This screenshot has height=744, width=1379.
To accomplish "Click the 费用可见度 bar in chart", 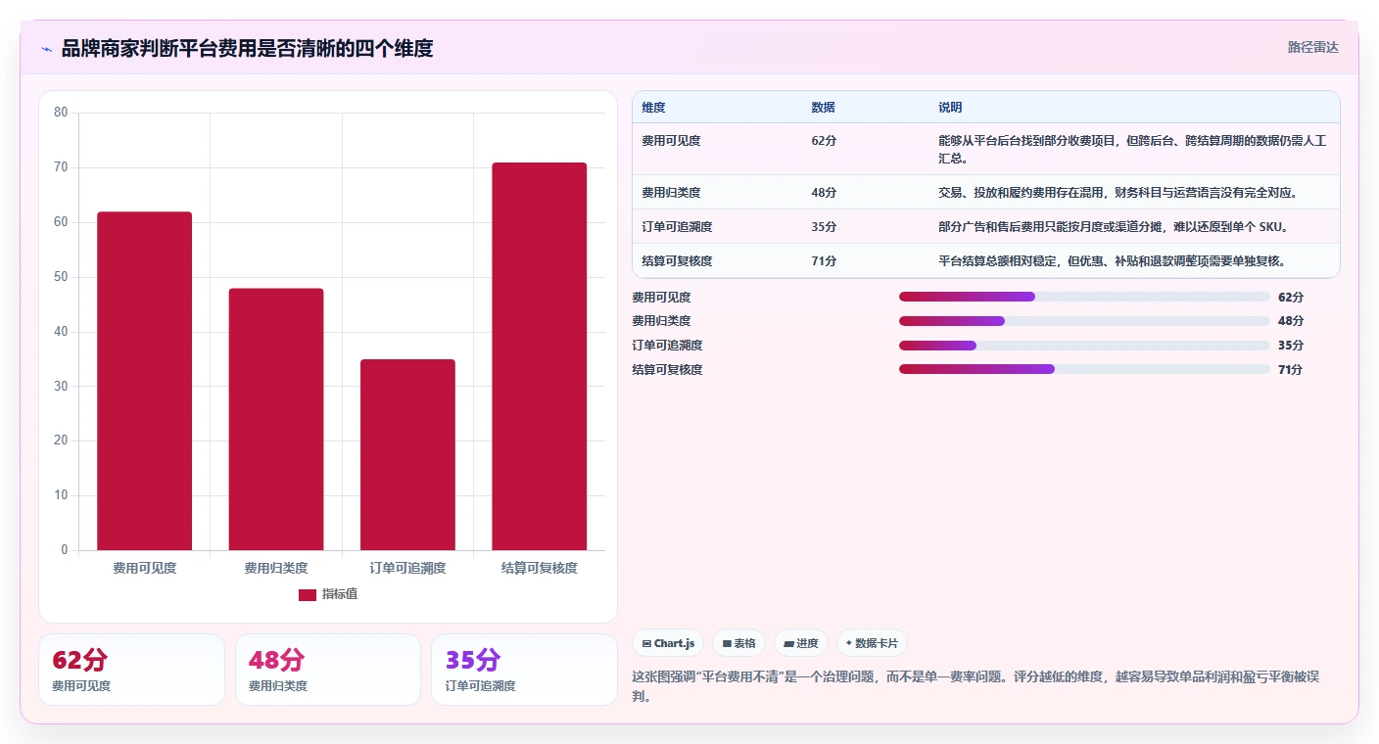I will click(x=144, y=381).
